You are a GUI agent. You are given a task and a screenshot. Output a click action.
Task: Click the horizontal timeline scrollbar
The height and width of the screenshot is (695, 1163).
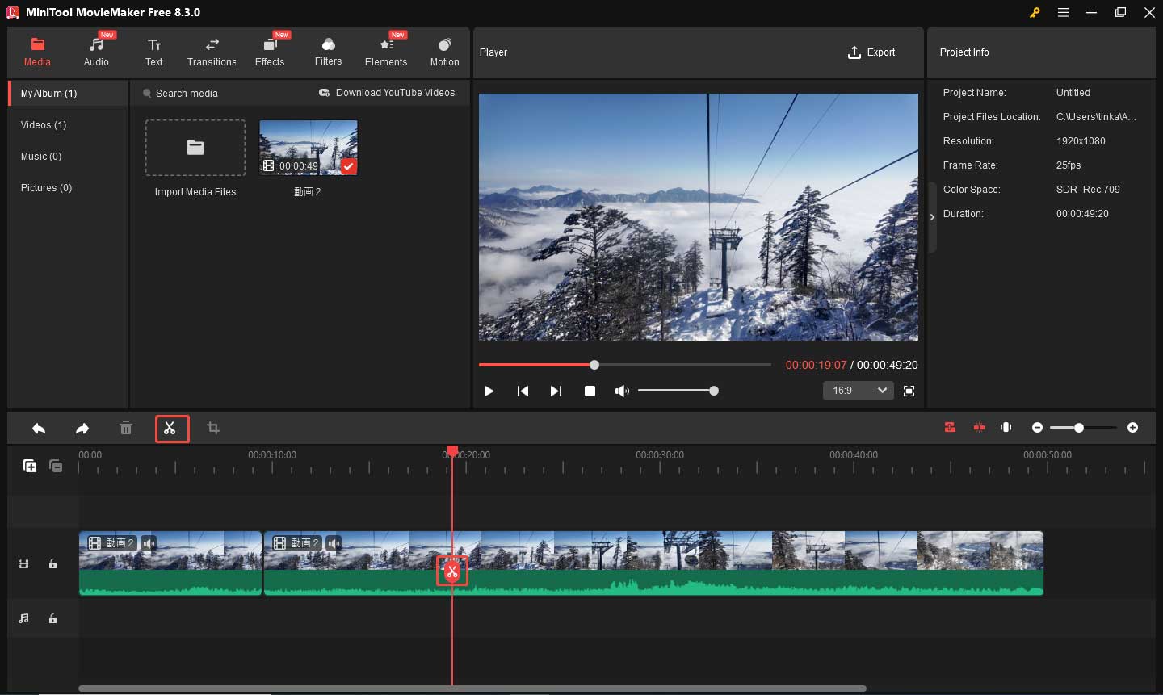click(472, 689)
